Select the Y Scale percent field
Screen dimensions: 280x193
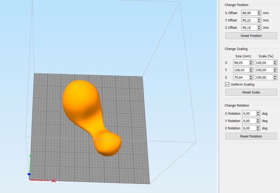click(264, 70)
